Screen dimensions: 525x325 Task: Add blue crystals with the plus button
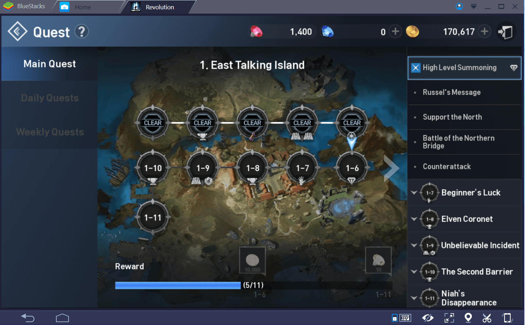coord(395,32)
